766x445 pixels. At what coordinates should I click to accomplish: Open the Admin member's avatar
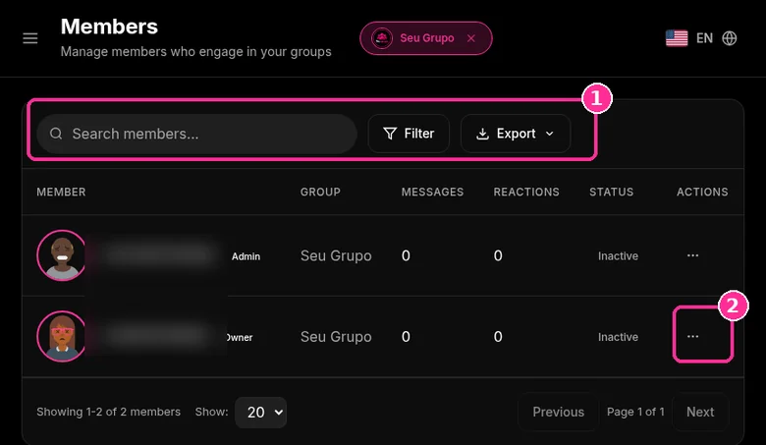point(62,255)
